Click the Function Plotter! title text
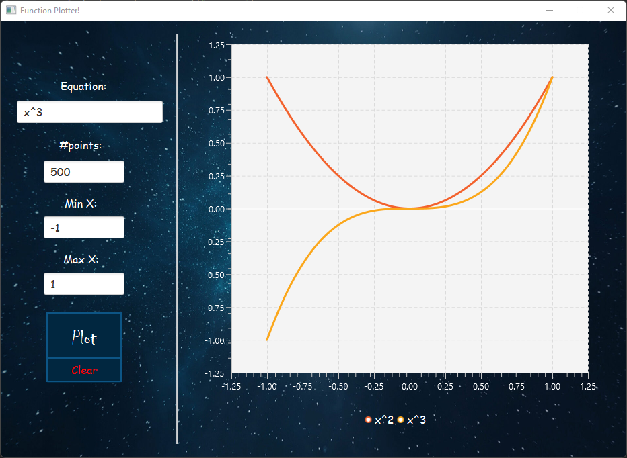627x458 pixels. tap(50, 11)
